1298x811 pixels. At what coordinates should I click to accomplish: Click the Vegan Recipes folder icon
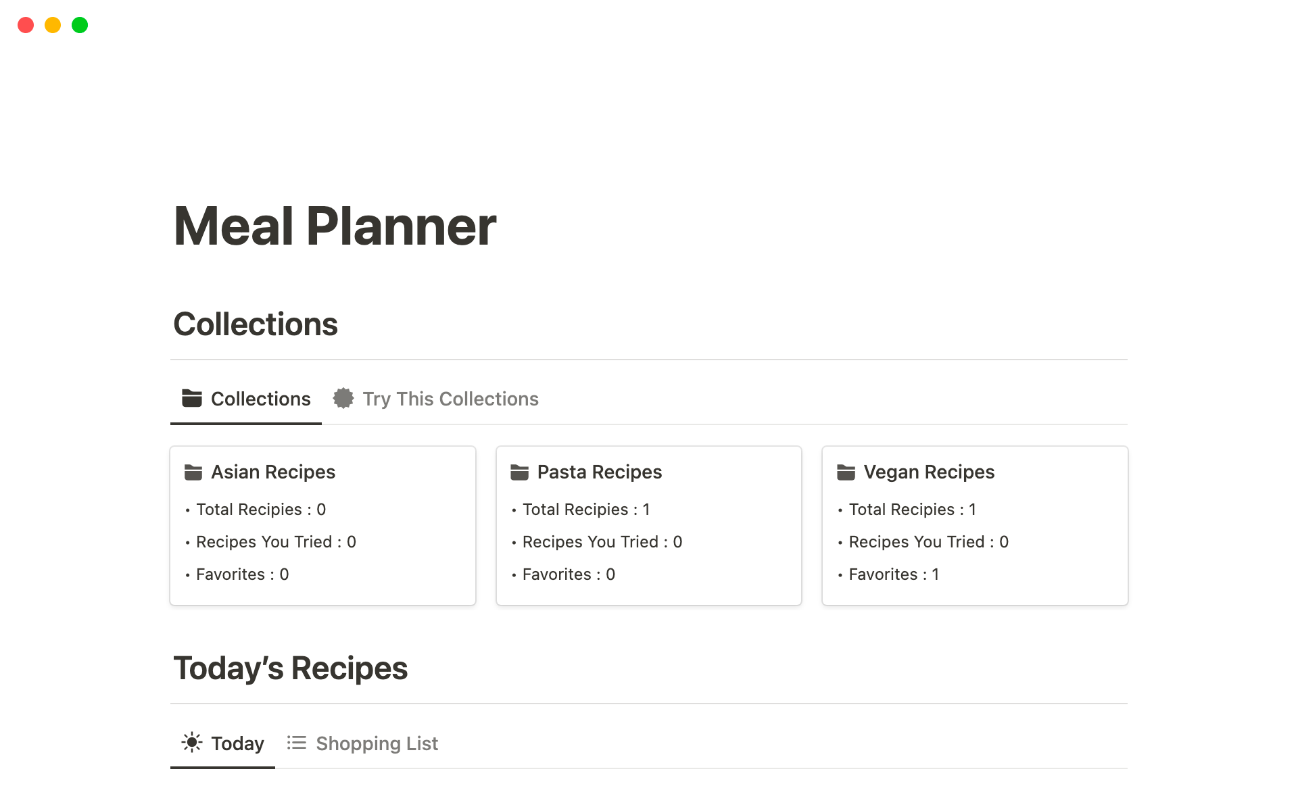pyautogui.click(x=846, y=472)
